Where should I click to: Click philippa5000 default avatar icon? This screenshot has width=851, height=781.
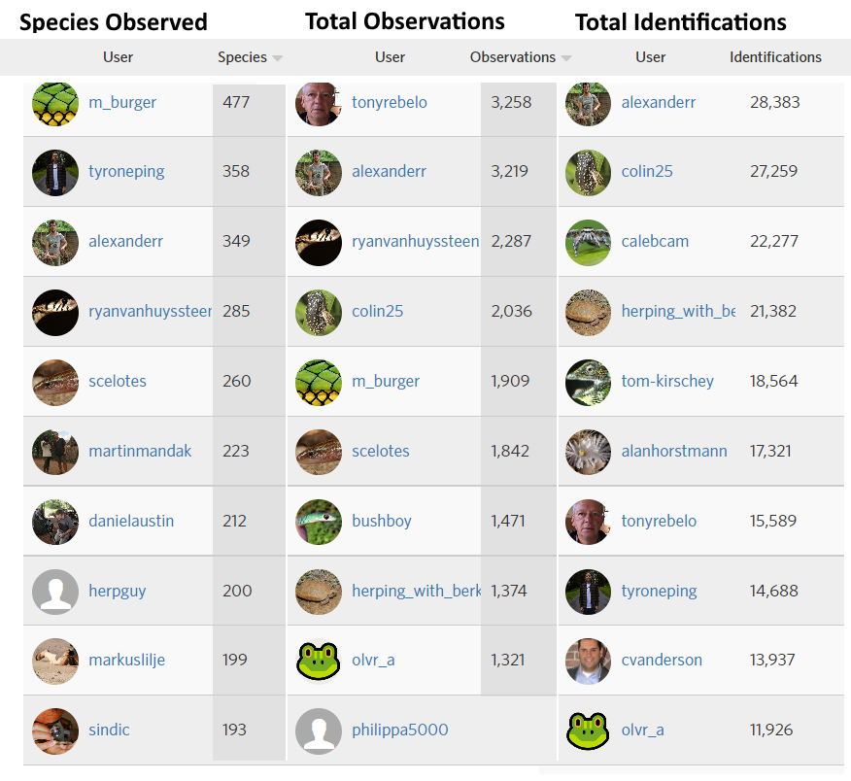(x=319, y=731)
